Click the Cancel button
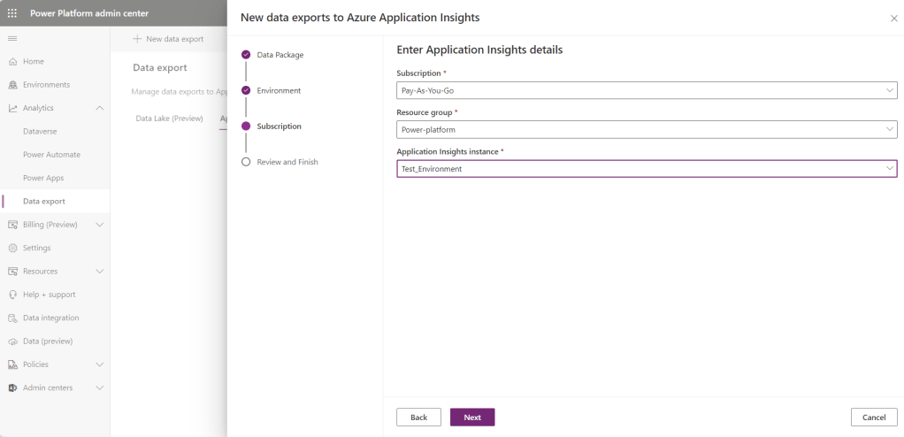Screen dimensions: 904x437 [873, 418]
